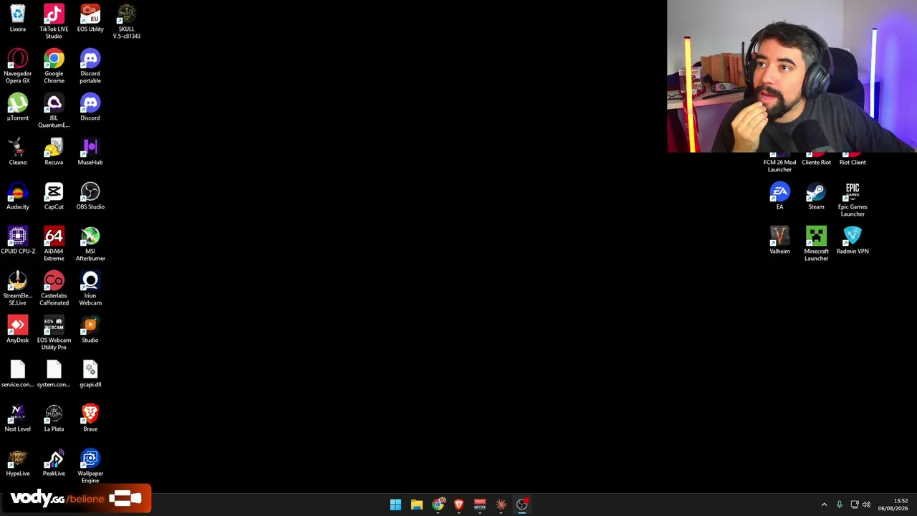Select the Next Level desktop icon

pyautogui.click(x=18, y=414)
